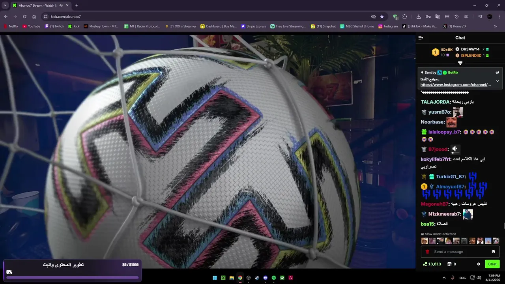
Task: Click the donation goal progress bar
Action: 73,277
